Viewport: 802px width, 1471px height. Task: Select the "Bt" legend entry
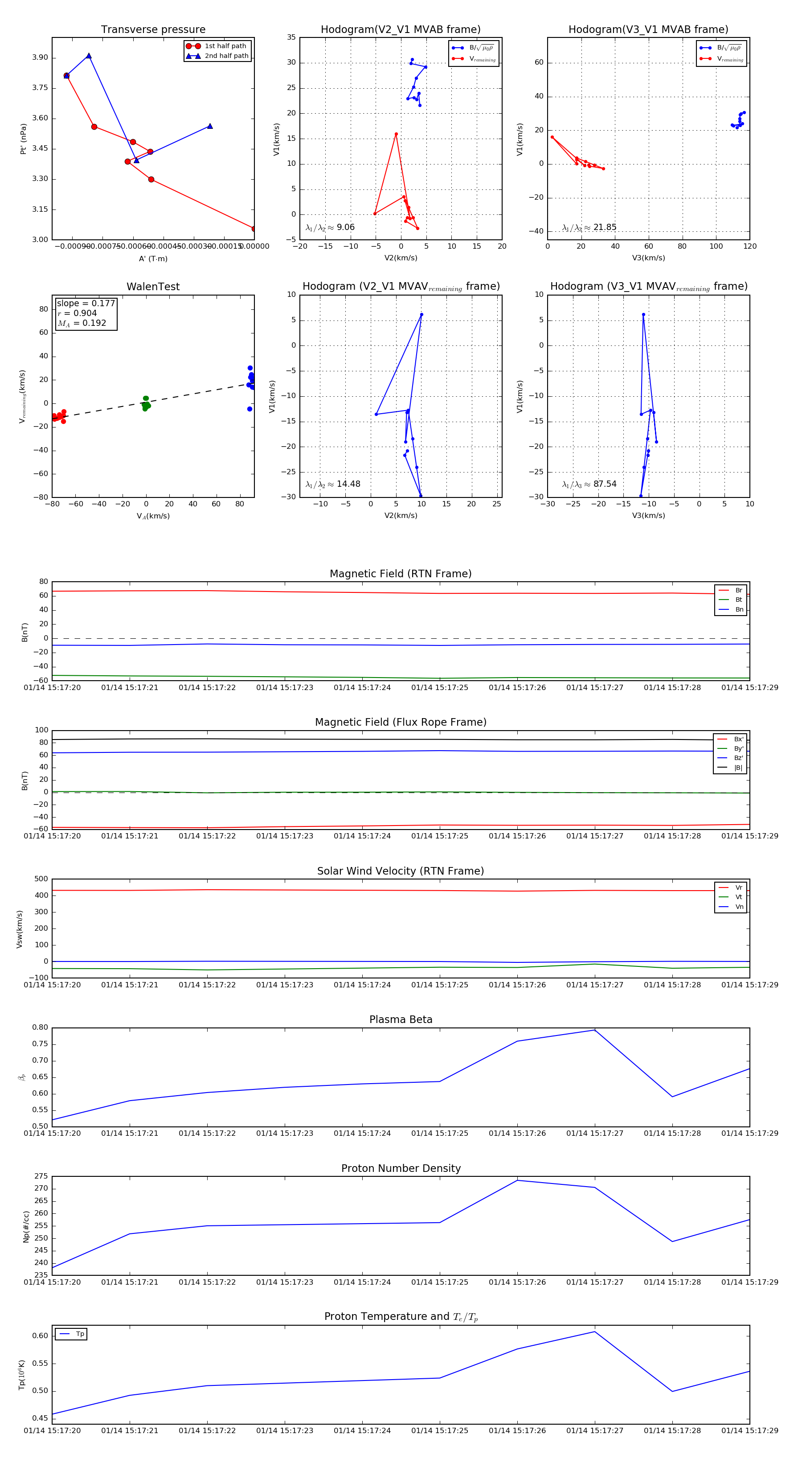click(x=731, y=600)
